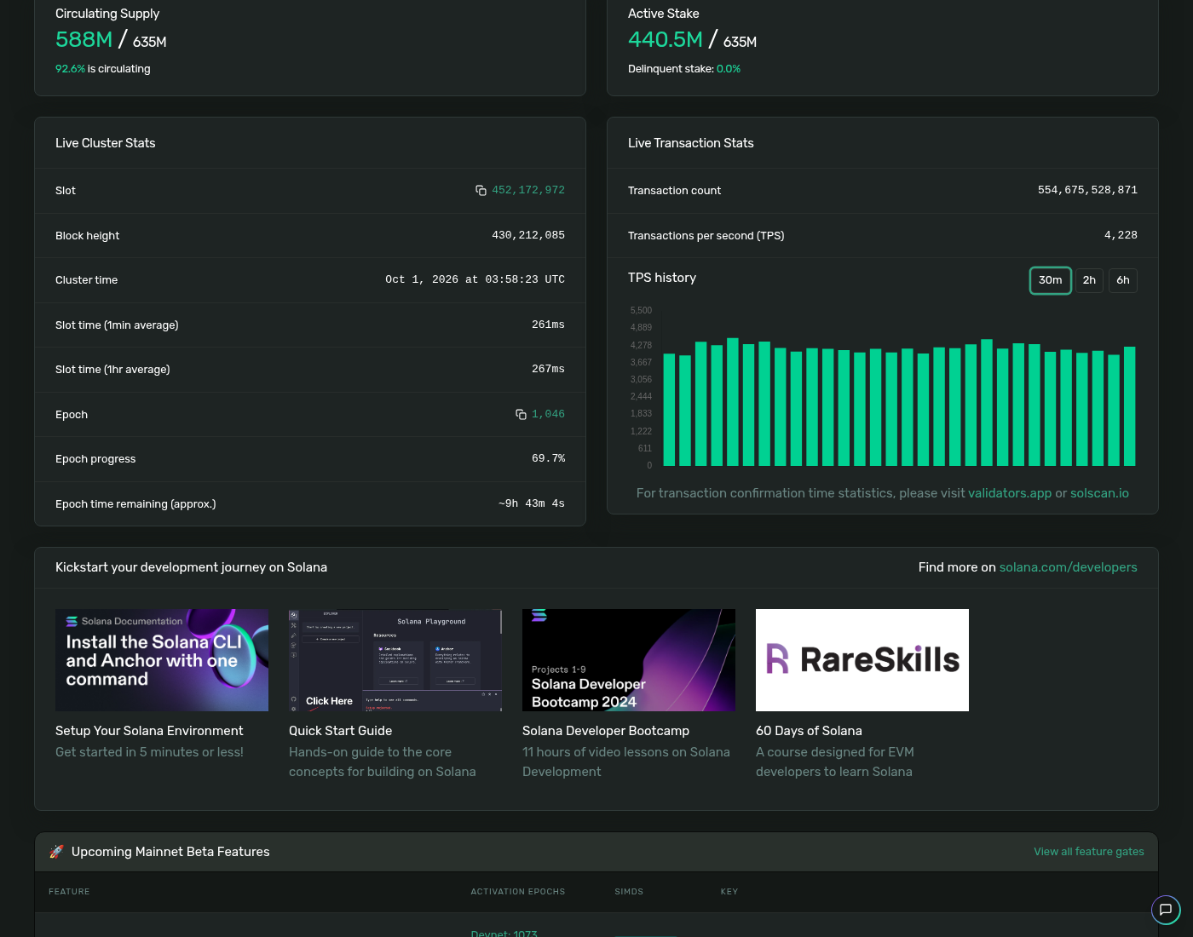Copy the Slot number icon

tap(481, 190)
